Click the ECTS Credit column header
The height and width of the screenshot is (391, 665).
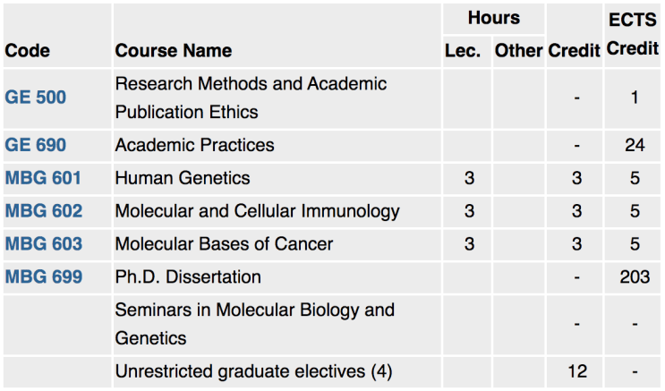[633, 35]
